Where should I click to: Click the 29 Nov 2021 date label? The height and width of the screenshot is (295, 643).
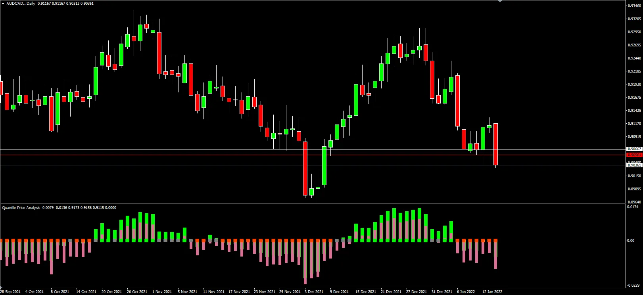[290, 292]
